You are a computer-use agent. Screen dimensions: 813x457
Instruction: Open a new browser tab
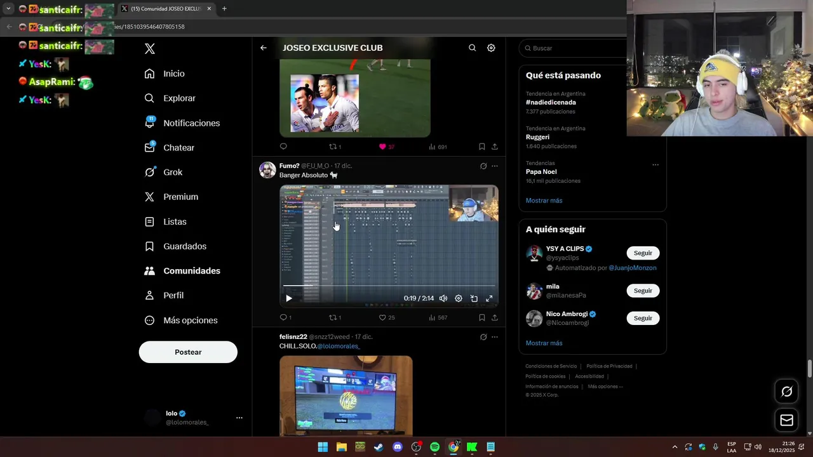224,9
